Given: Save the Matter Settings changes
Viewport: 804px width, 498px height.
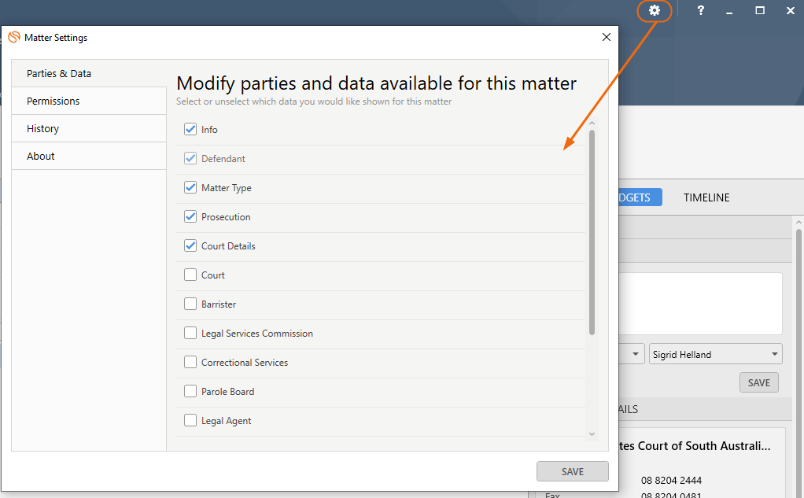Looking at the screenshot, I should point(572,471).
